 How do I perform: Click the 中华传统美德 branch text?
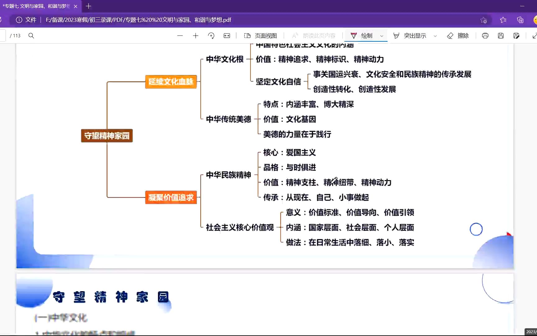pos(228,119)
